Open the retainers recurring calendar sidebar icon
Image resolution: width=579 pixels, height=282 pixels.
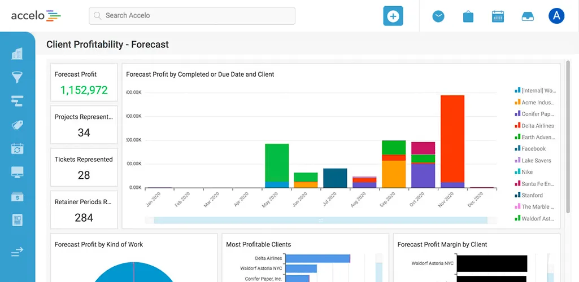18,149
